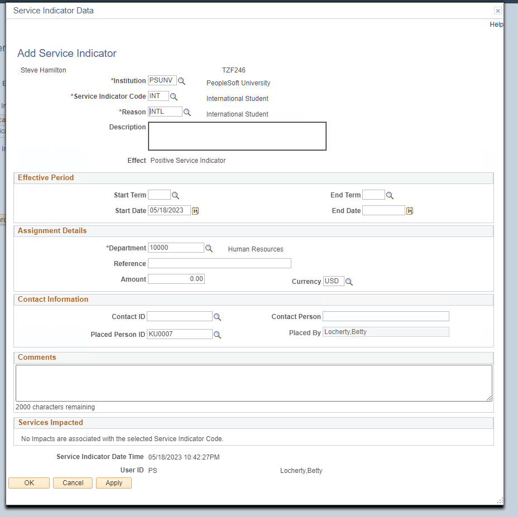Focus the Institution field

pos(162,80)
